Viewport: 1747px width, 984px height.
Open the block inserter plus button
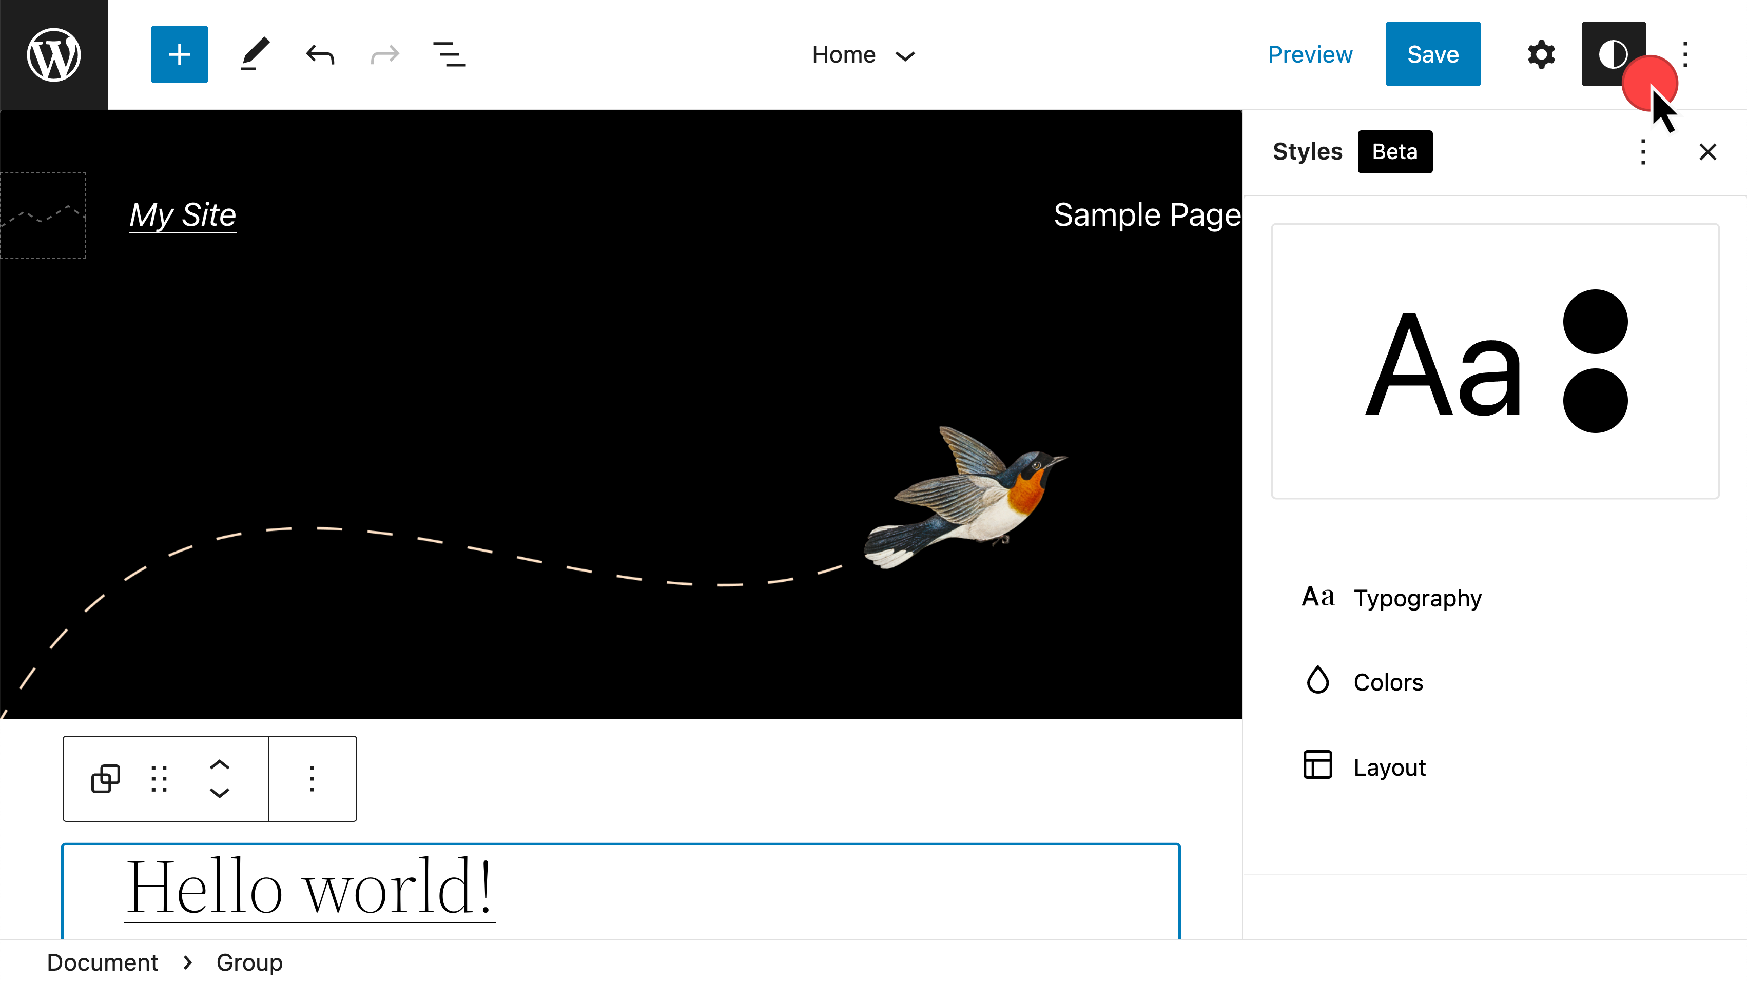tap(179, 54)
